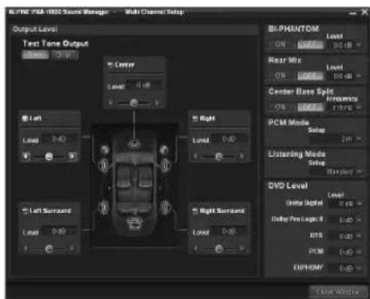Open EUPHONY level dropdown

(359, 268)
